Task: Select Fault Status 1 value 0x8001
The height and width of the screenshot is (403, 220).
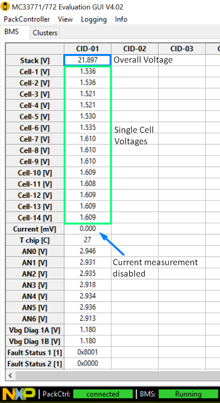Action: (x=88, y=352)
